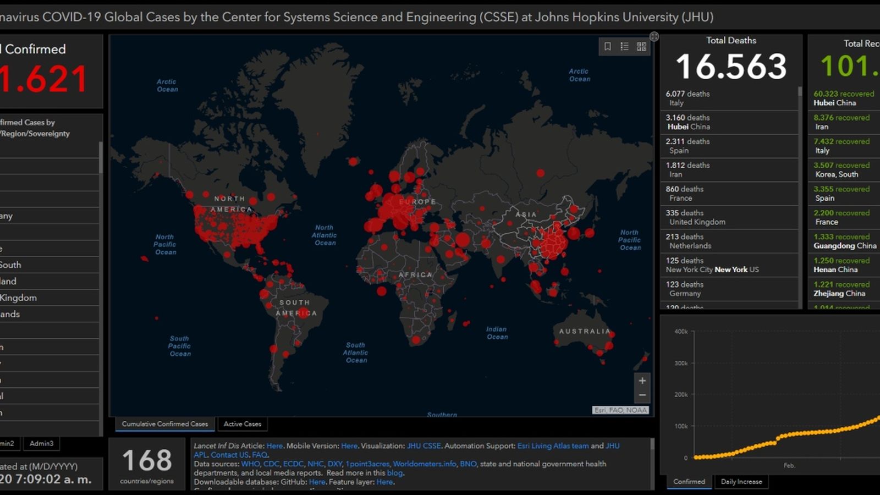This screenshot has width=880, height=495.
Task: Show the map legend list icon
Action: [x=624, y=47]
